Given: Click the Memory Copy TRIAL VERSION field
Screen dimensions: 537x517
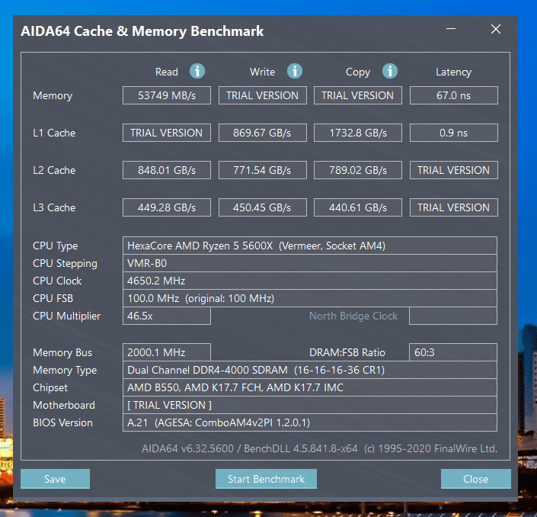Looking at the screenshot, I should pos(358,95).
